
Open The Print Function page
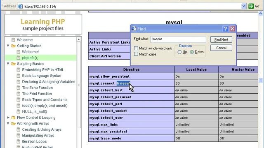(37, 94)
